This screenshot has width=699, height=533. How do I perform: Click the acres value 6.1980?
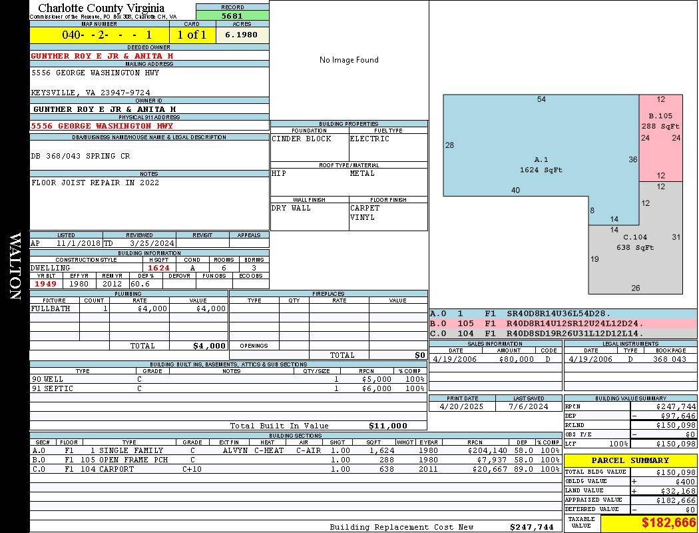(x=242, y=35)
